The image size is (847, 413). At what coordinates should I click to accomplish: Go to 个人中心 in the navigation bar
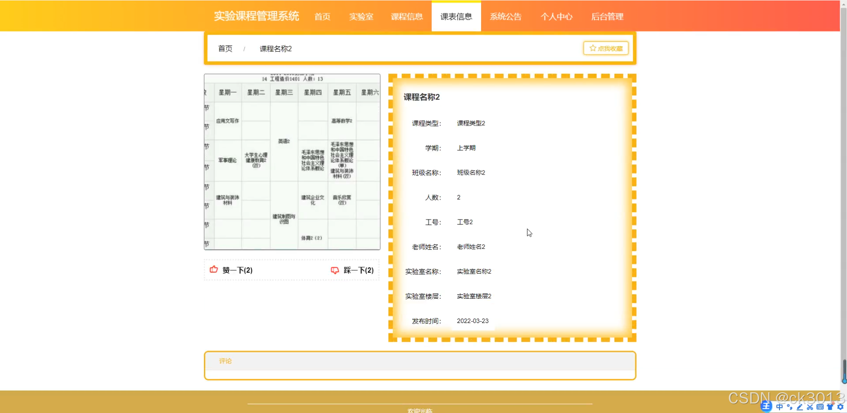pyautogui.click(x=557, y=17)
